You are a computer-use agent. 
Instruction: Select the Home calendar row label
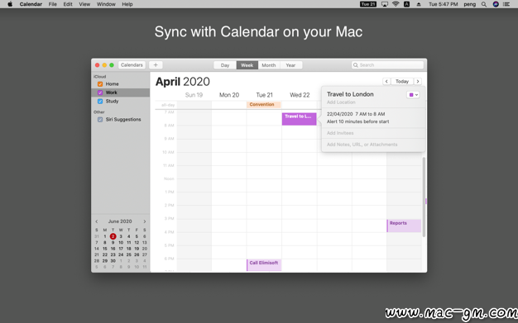(112, 84)
